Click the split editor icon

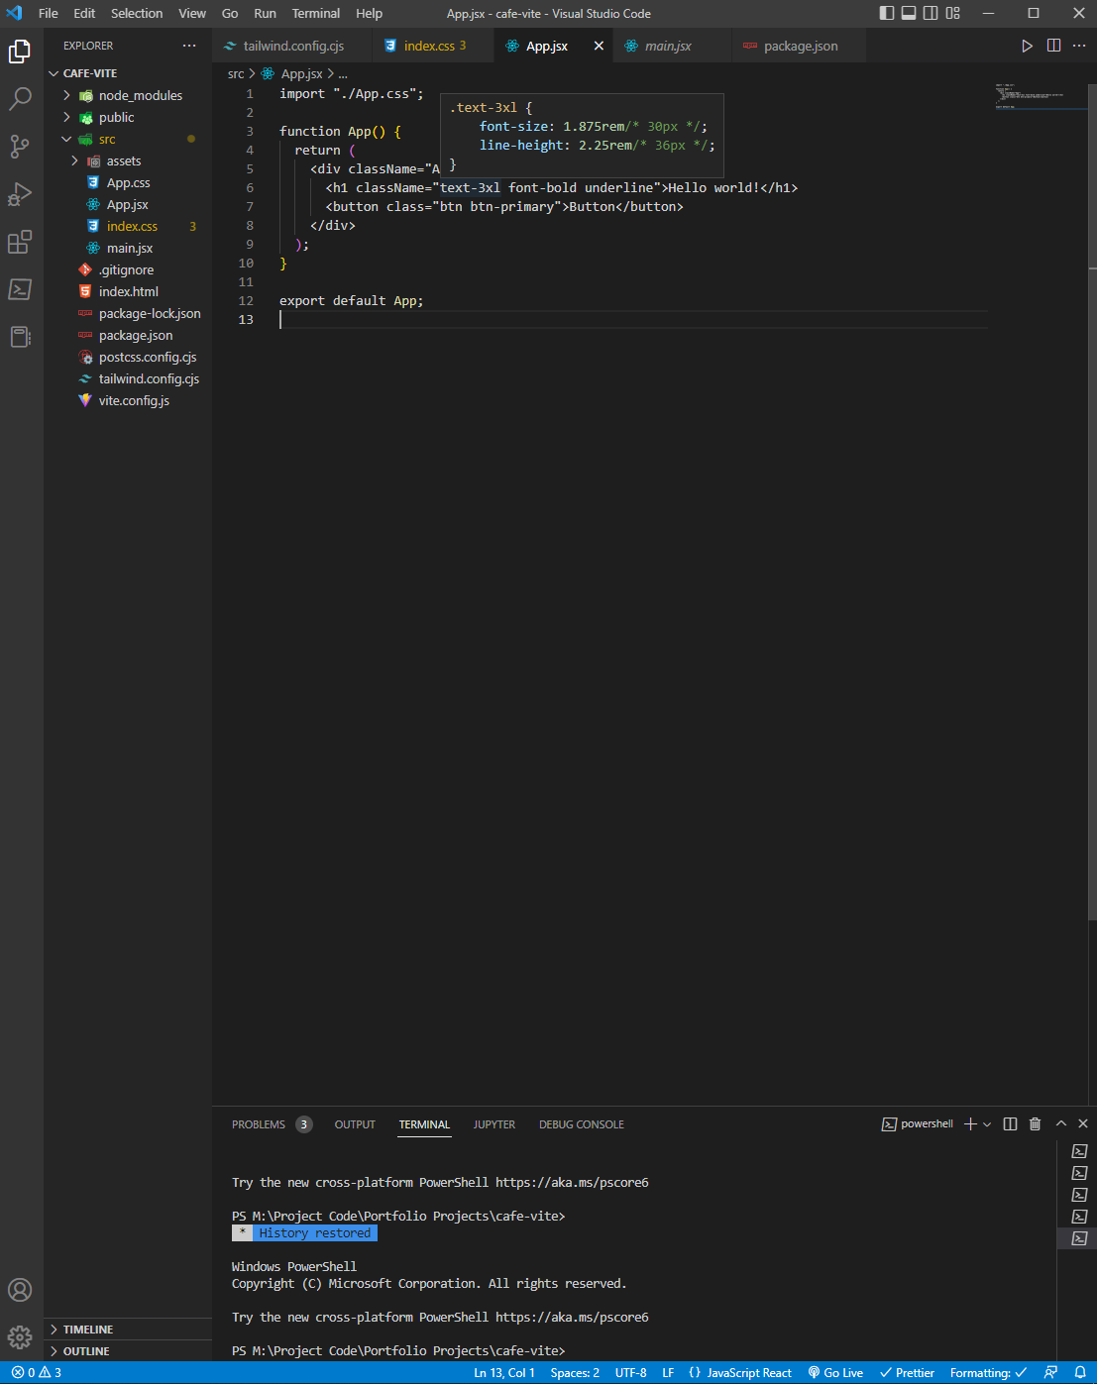coord(1052,45)
